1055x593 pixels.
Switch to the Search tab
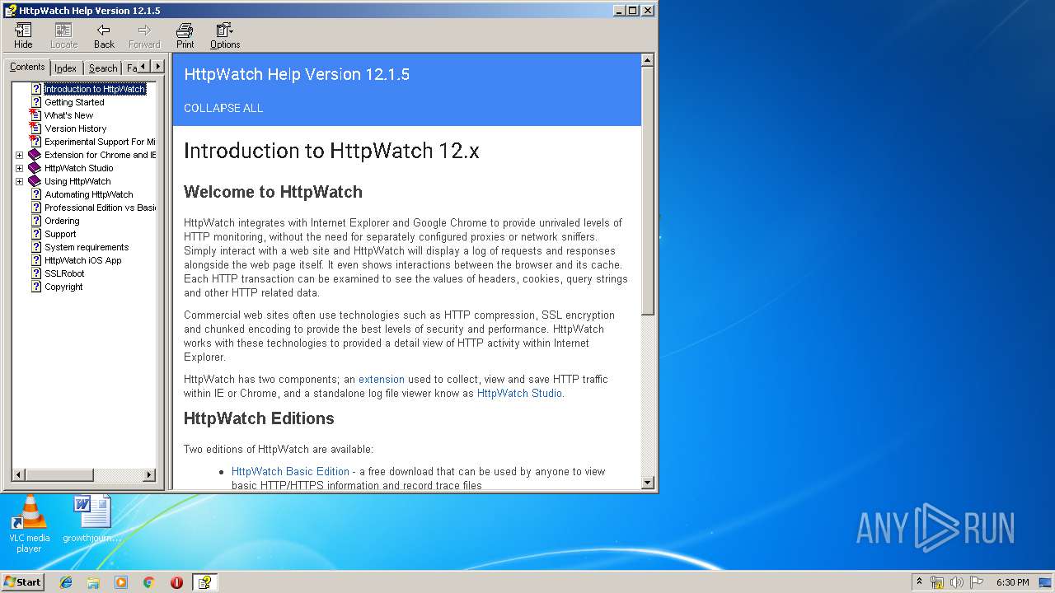[103, 68]
